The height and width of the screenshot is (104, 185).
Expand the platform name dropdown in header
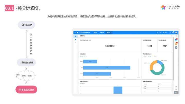[x=91, y=33]
